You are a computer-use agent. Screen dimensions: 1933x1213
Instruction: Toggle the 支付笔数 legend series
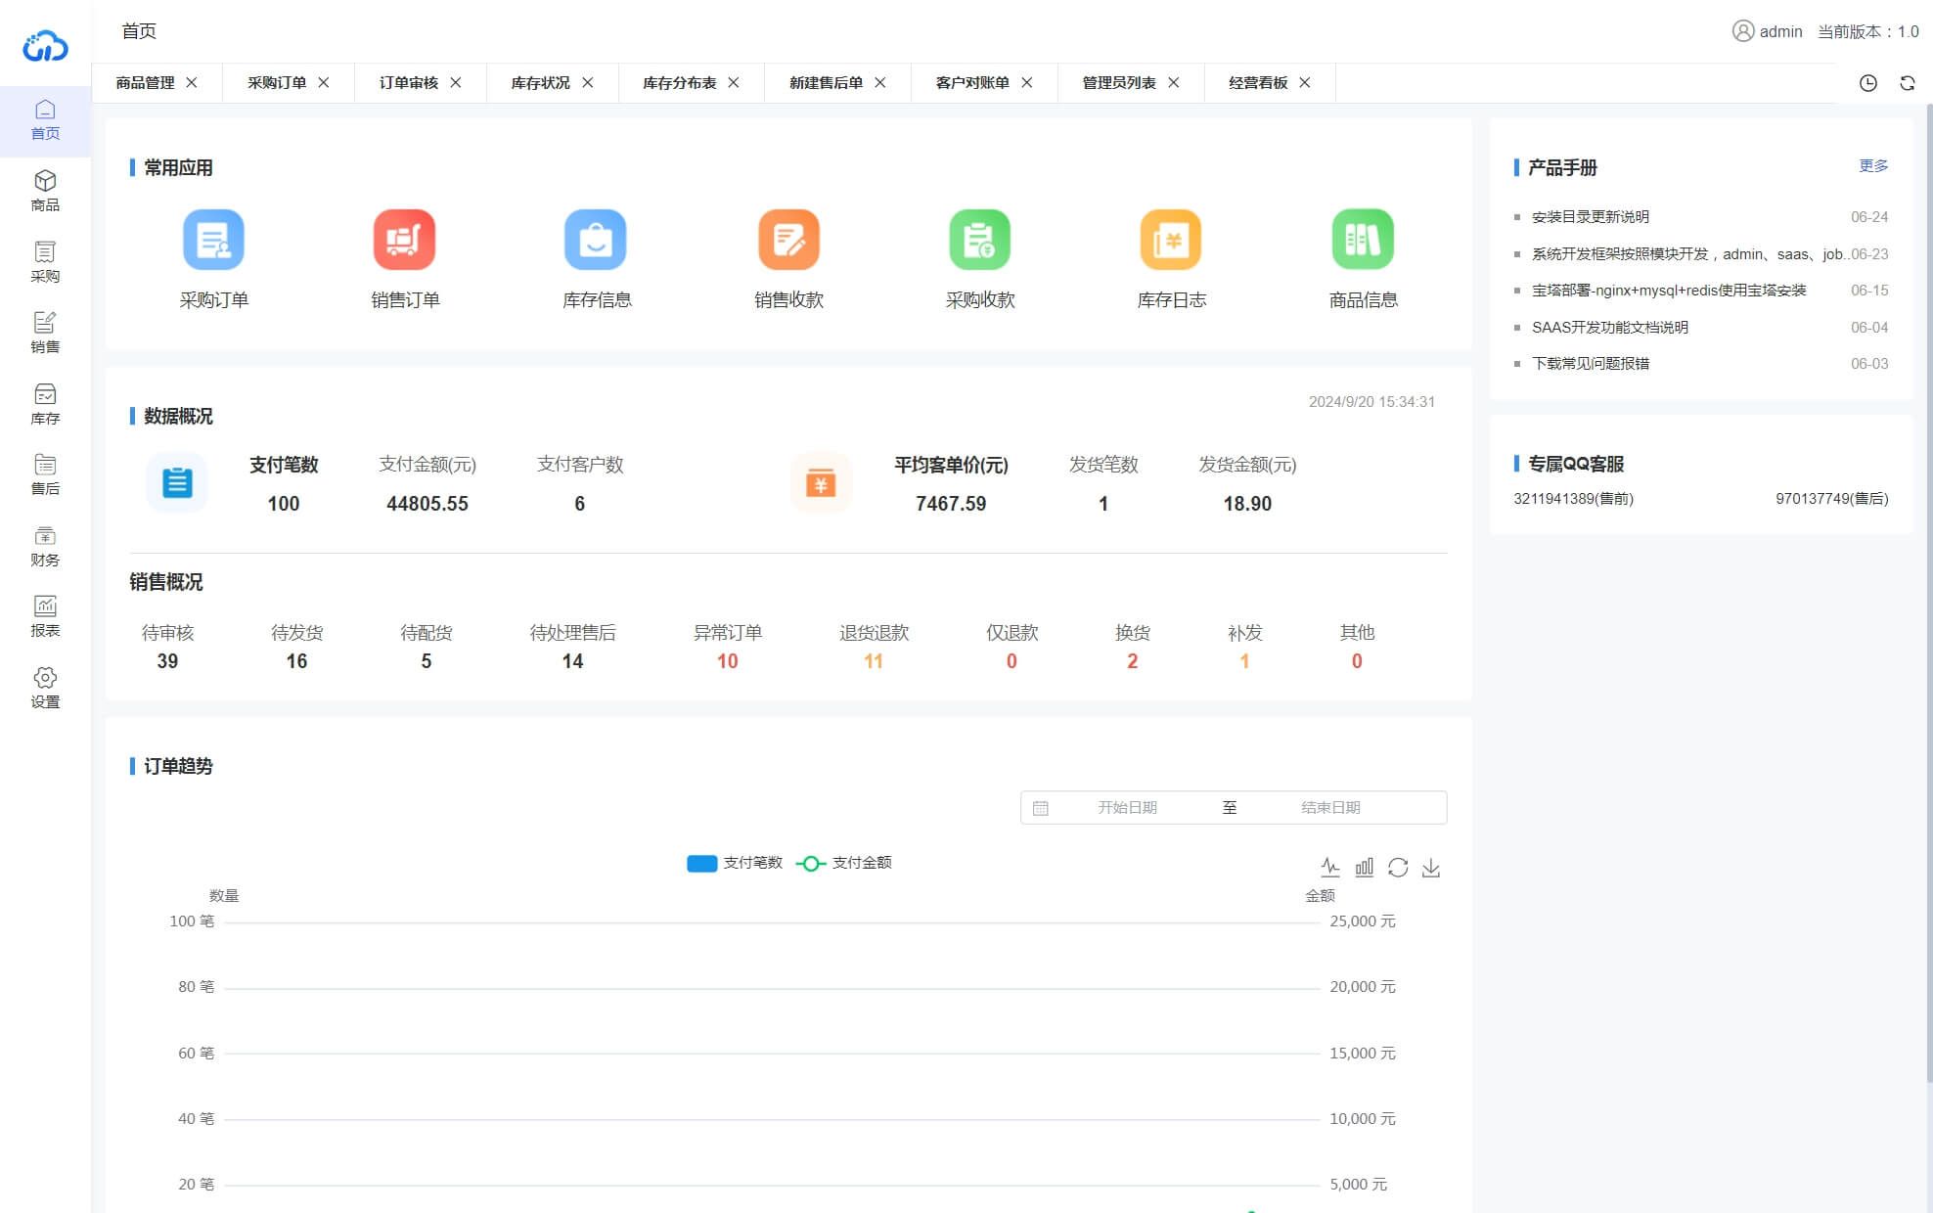point(735,863)
